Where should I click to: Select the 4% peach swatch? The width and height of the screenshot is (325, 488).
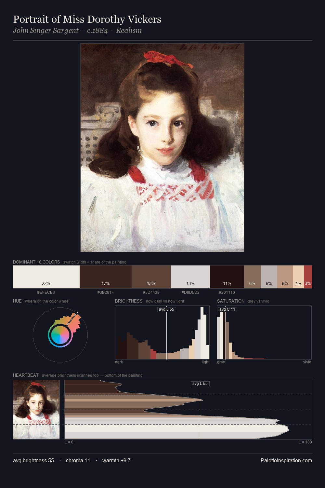pyautogui.click(x=298, y=277)
